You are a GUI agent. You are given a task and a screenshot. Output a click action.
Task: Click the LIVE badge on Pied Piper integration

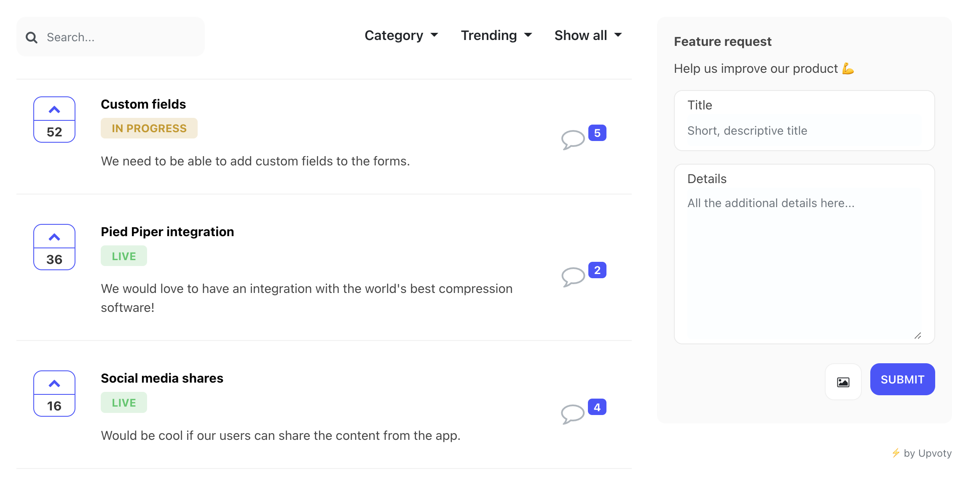pyautogui.click(x=123, y=255)
